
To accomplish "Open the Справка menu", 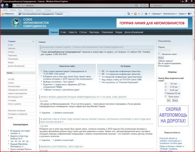I will (48, 10).
